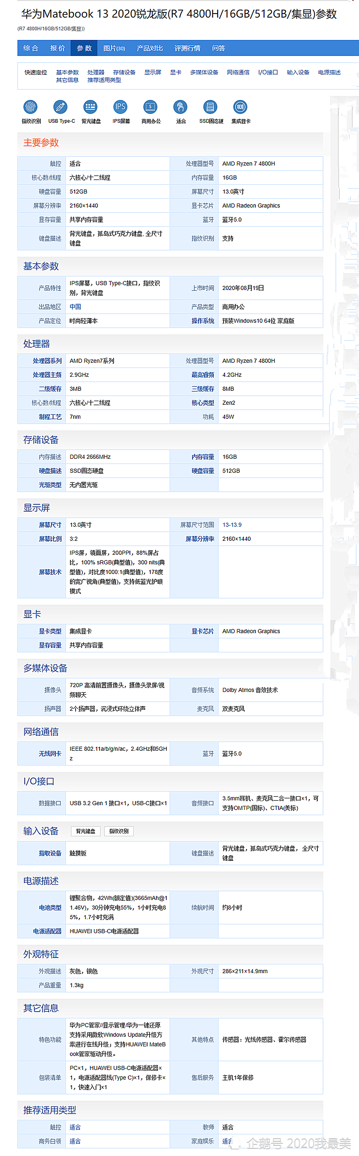Image resolution: width=359 pixels, height=1156 pixels.
Task: Click the 45W power consumption value
Action: coord(228,417)
